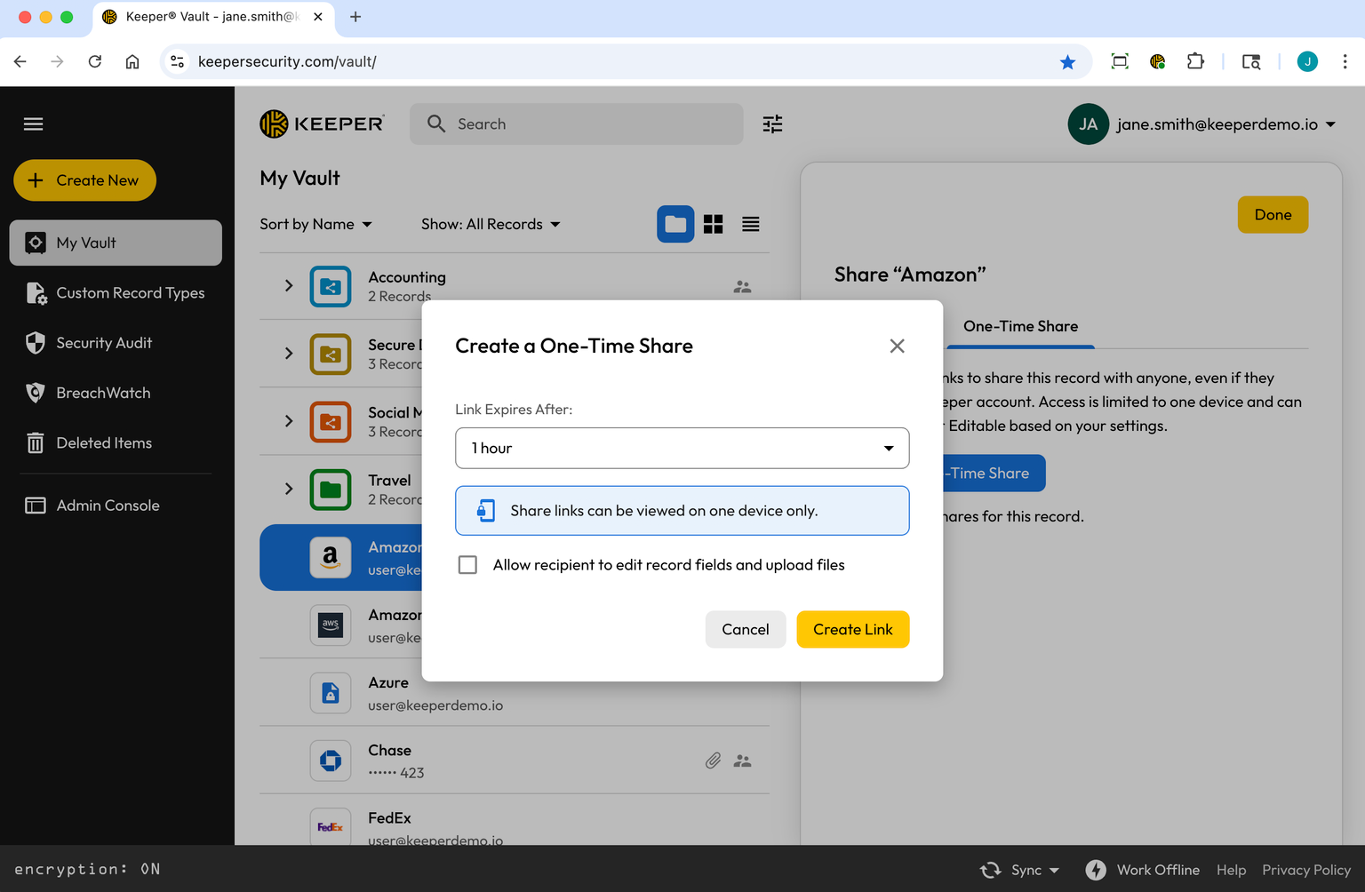The image size is (1365, 892).
Task: Open the shared users icon on Accounting
Action: coord(742,286)
